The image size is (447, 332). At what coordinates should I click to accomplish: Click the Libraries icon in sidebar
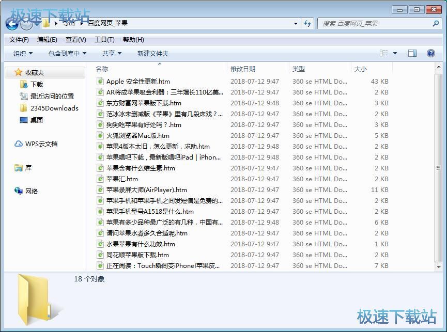[19, 168]
